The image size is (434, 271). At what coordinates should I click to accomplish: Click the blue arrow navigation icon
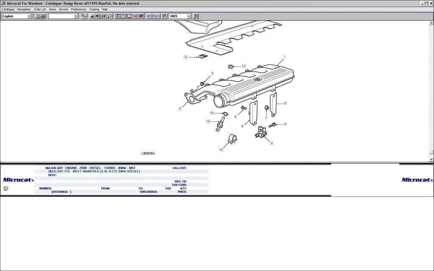[92, 17]
